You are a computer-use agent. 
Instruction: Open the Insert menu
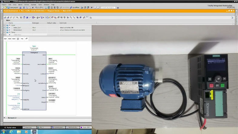click(20, 5)
